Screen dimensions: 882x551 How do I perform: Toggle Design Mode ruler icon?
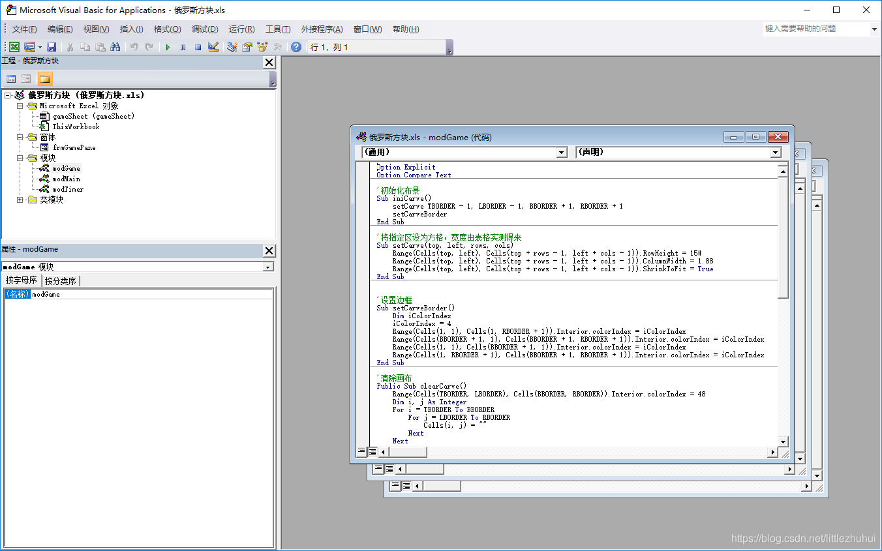[x=213, y=47]
